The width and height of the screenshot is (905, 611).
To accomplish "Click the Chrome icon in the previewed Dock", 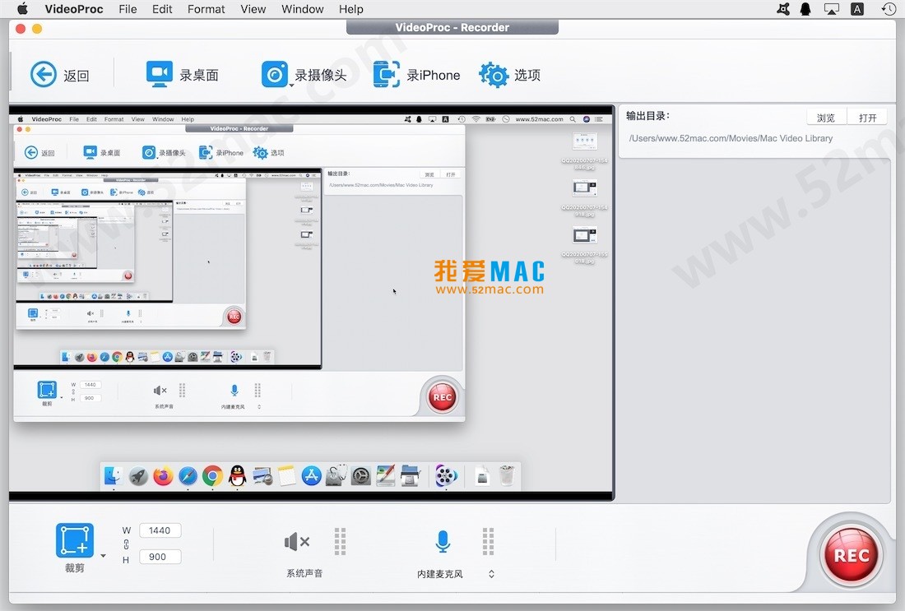I will click(212, 476).
